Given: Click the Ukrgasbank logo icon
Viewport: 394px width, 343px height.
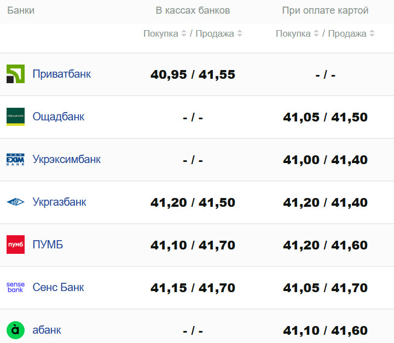Looking at the screenshot, I should 15,202.
